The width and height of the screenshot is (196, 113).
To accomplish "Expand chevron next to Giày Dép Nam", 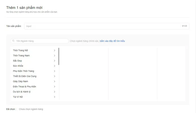I will [x=55, y=81].
